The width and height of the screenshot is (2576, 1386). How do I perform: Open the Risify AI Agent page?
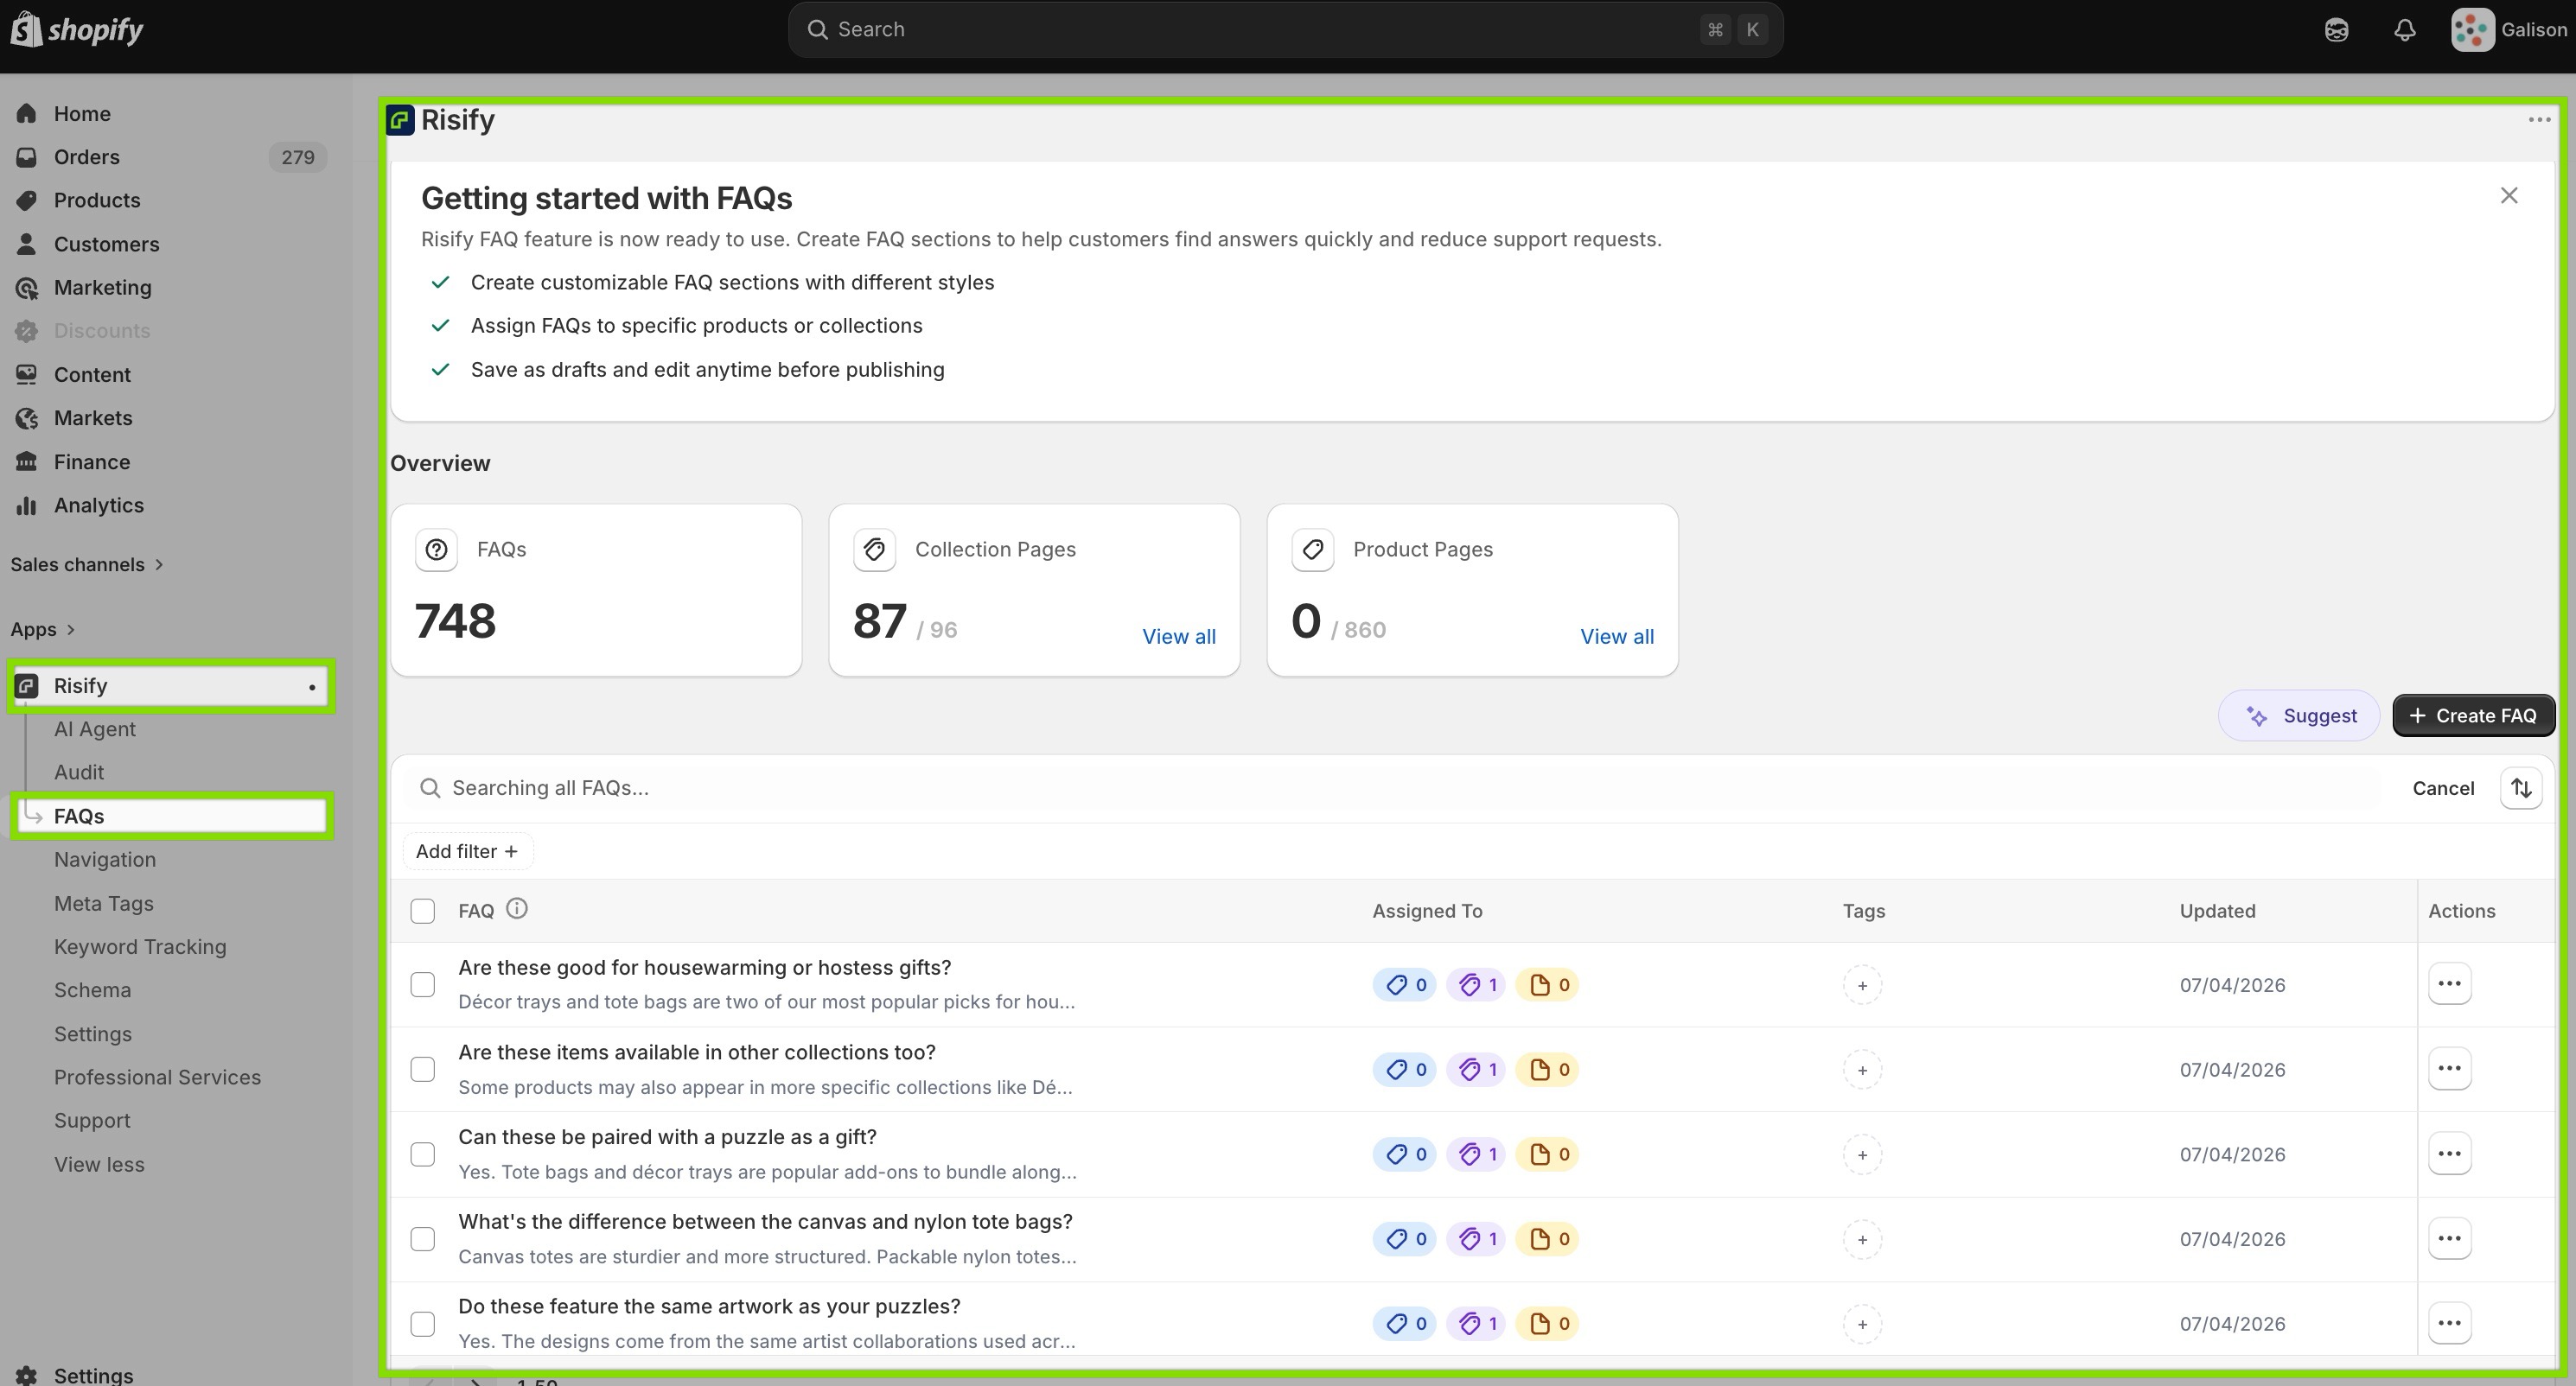(95, 729)
